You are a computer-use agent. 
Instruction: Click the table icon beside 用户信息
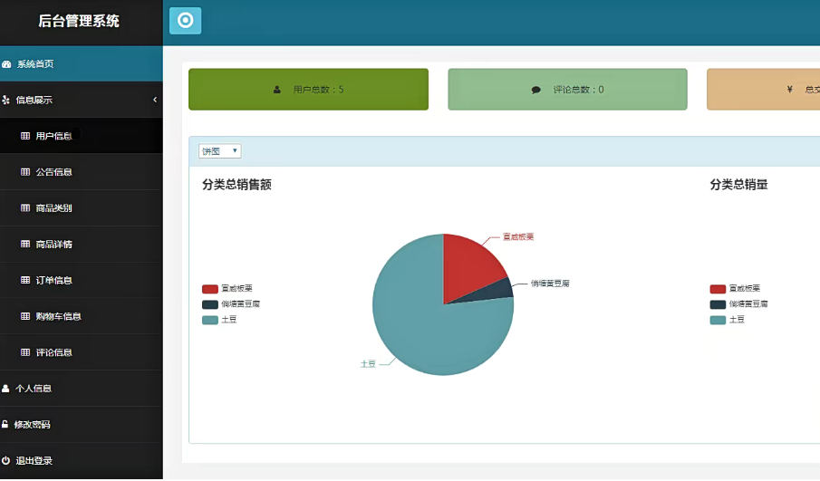(25, 136)
